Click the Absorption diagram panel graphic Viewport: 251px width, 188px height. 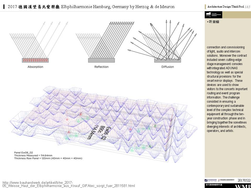tap(36, 60)
